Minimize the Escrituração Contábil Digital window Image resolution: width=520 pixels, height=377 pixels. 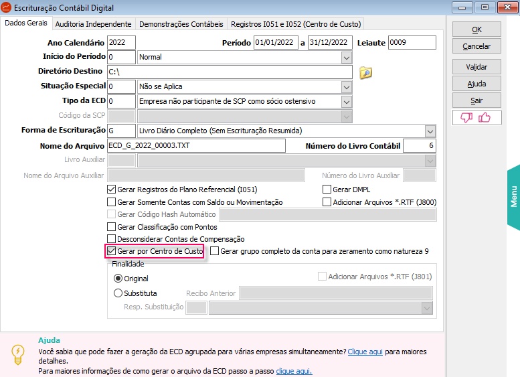pyautogui.click(x=462, y=7)
